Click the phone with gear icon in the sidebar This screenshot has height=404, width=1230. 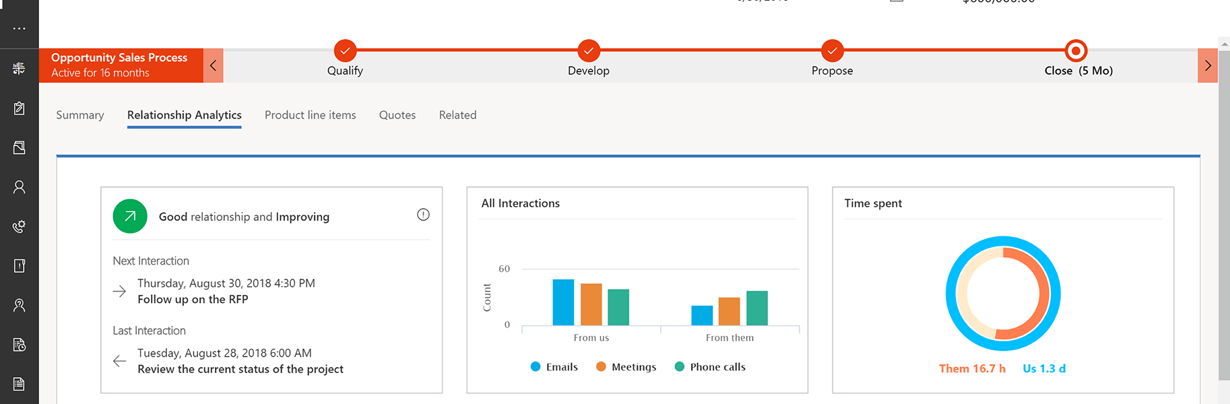tap(19, 227)
